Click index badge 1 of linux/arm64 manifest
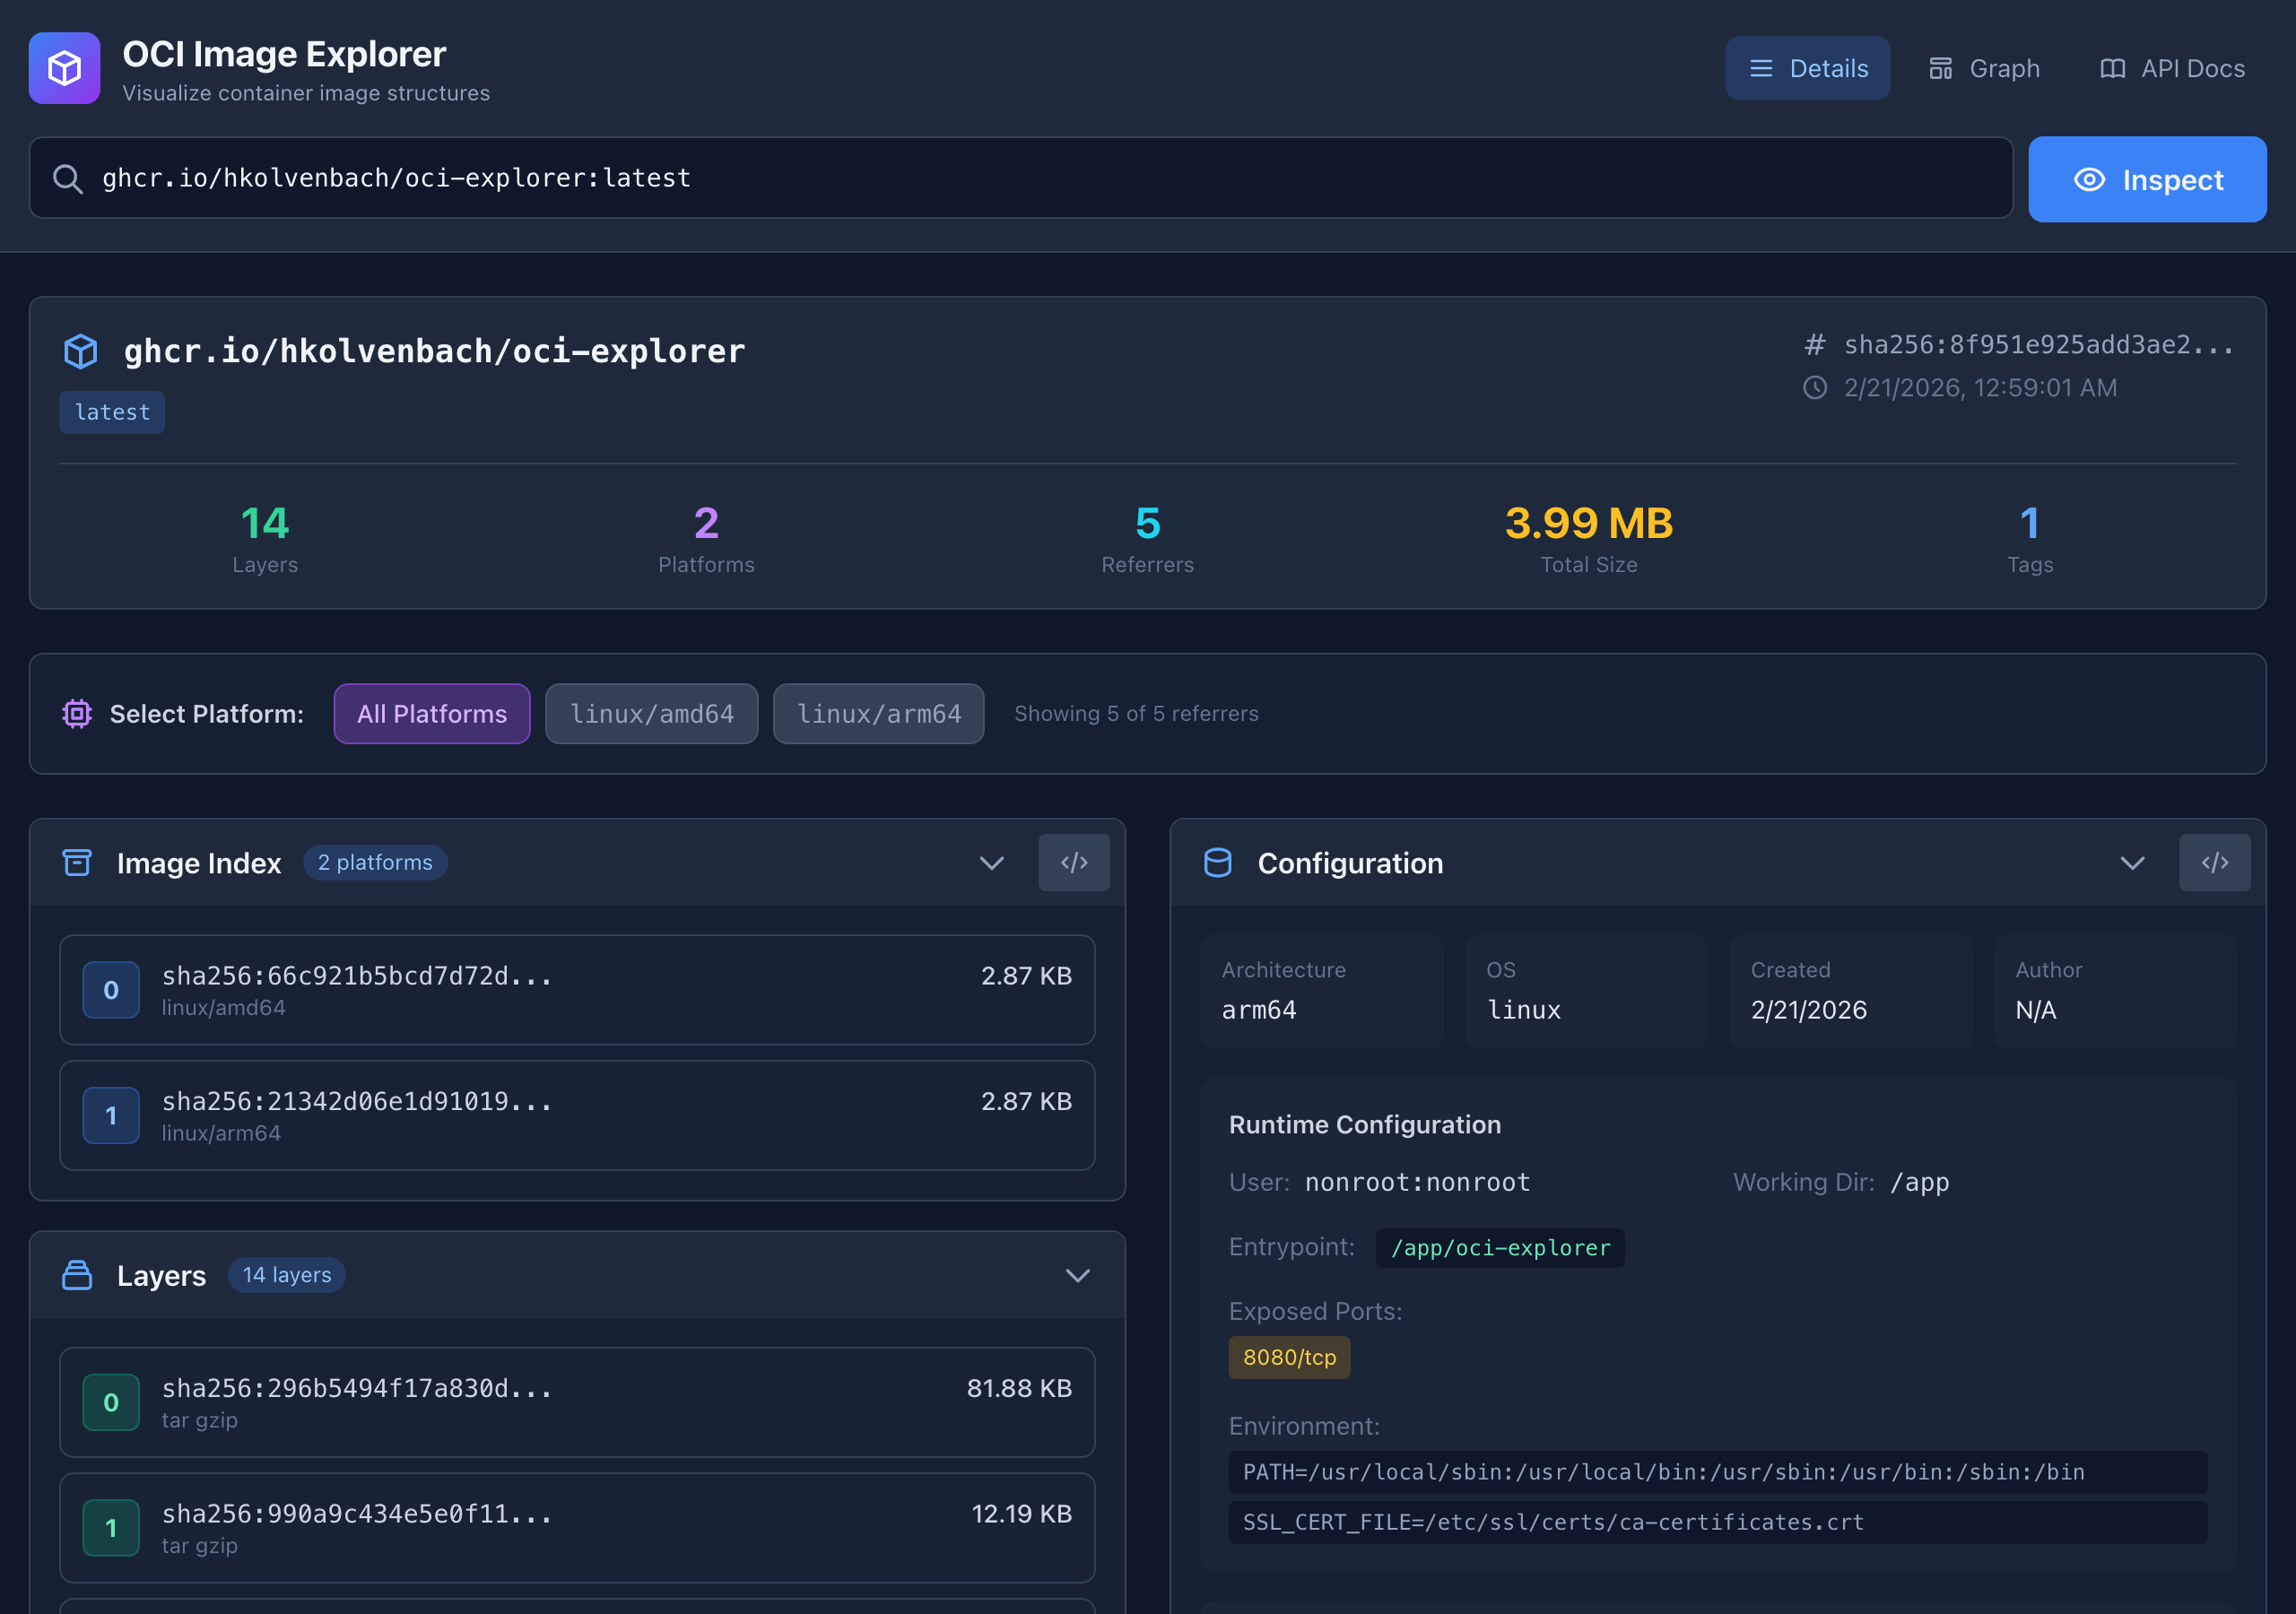Viewport: 2296px width, 1614px height. coord(111,1115)
